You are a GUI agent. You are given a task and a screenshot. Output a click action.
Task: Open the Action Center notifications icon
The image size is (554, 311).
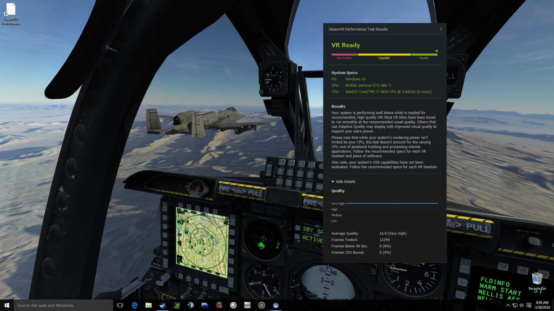tap(529, 305)
